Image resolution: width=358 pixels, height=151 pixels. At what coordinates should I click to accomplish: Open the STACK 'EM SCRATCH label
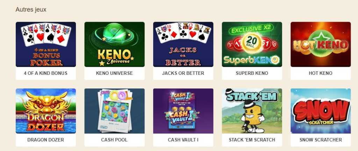pyautogui.click(x=252, y=140)
